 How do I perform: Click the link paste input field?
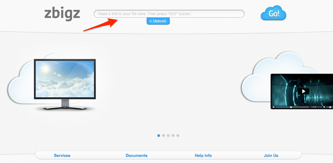(169, 14)
